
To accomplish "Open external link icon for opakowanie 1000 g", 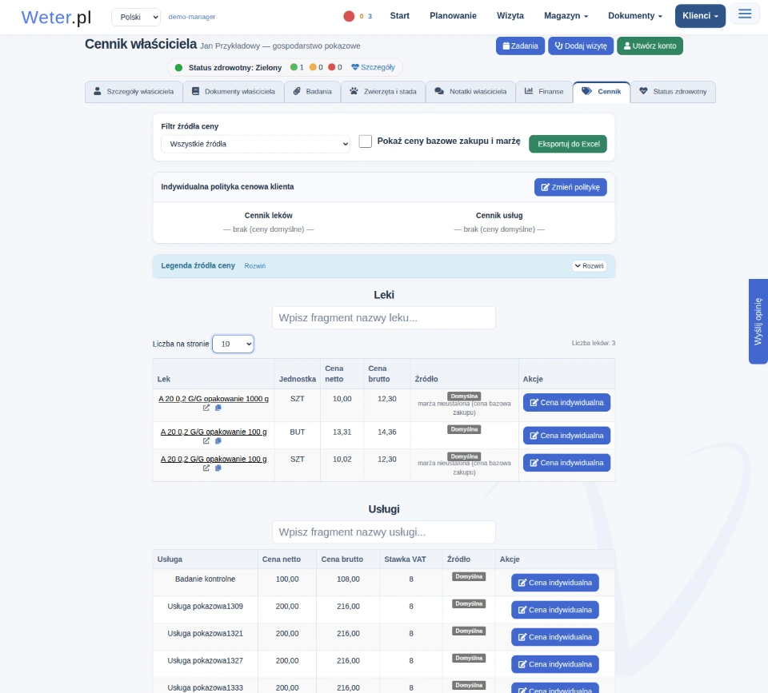I will (x=206, y=408).
